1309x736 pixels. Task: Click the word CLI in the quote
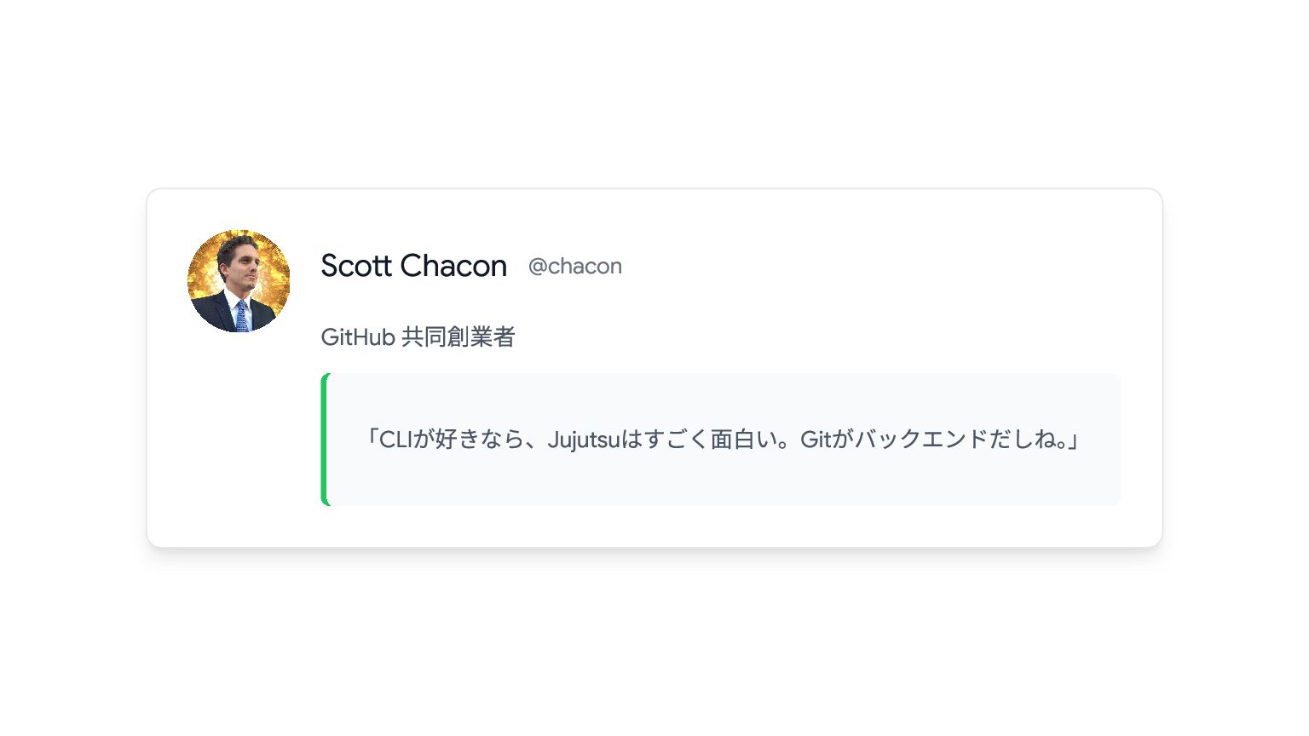click(x=395, y=440)
